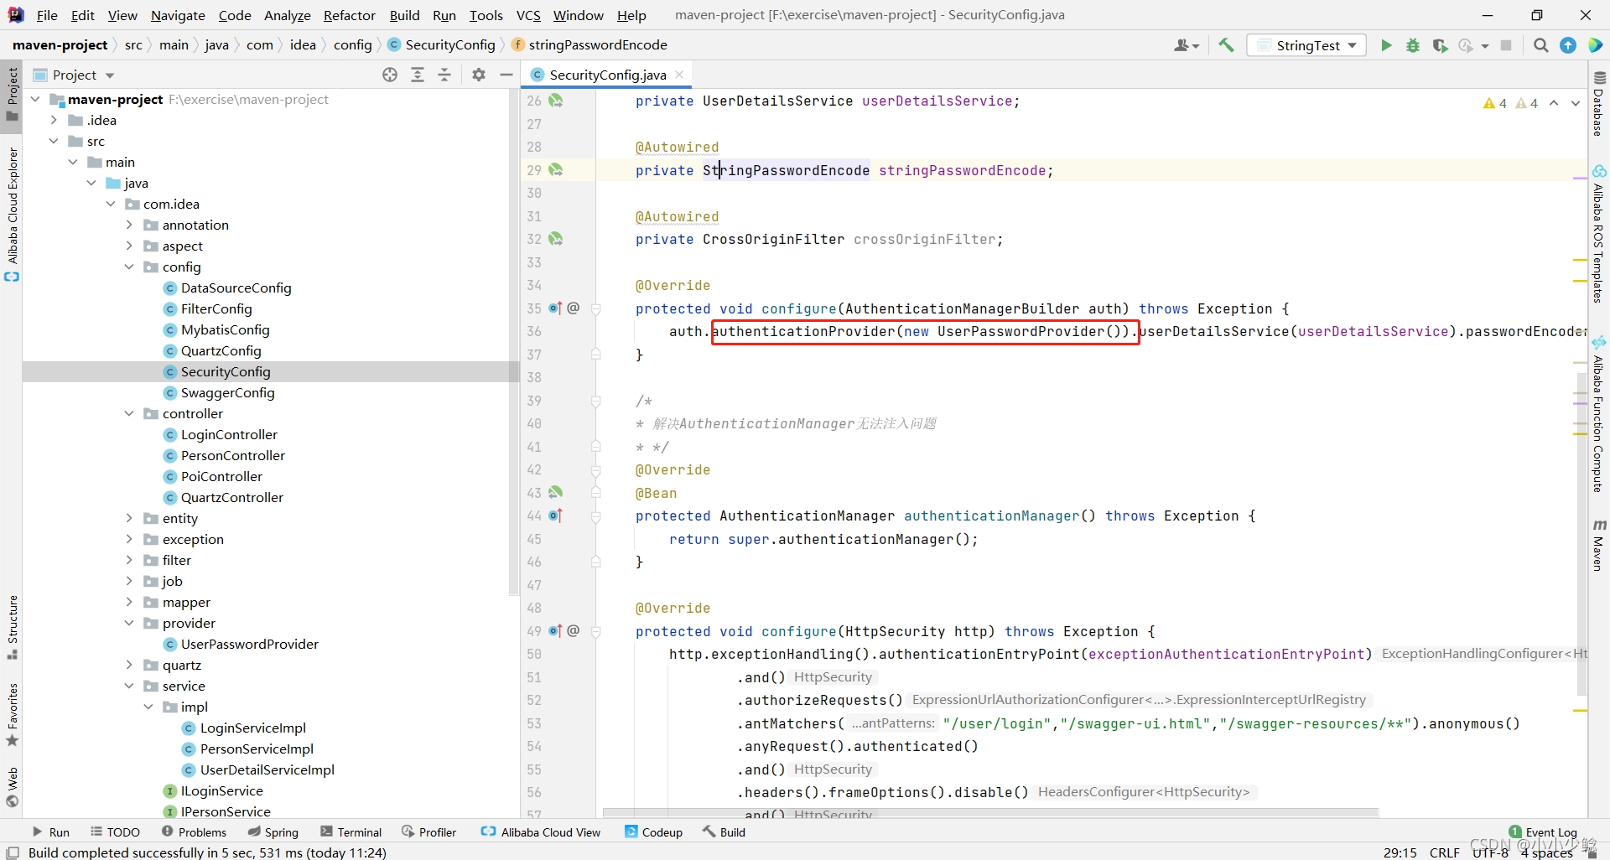Click the Stop process icon

point(1506,45)
